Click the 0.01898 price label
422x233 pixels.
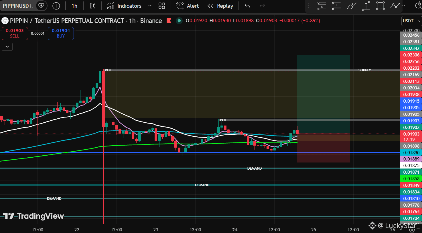coord(411,146)
